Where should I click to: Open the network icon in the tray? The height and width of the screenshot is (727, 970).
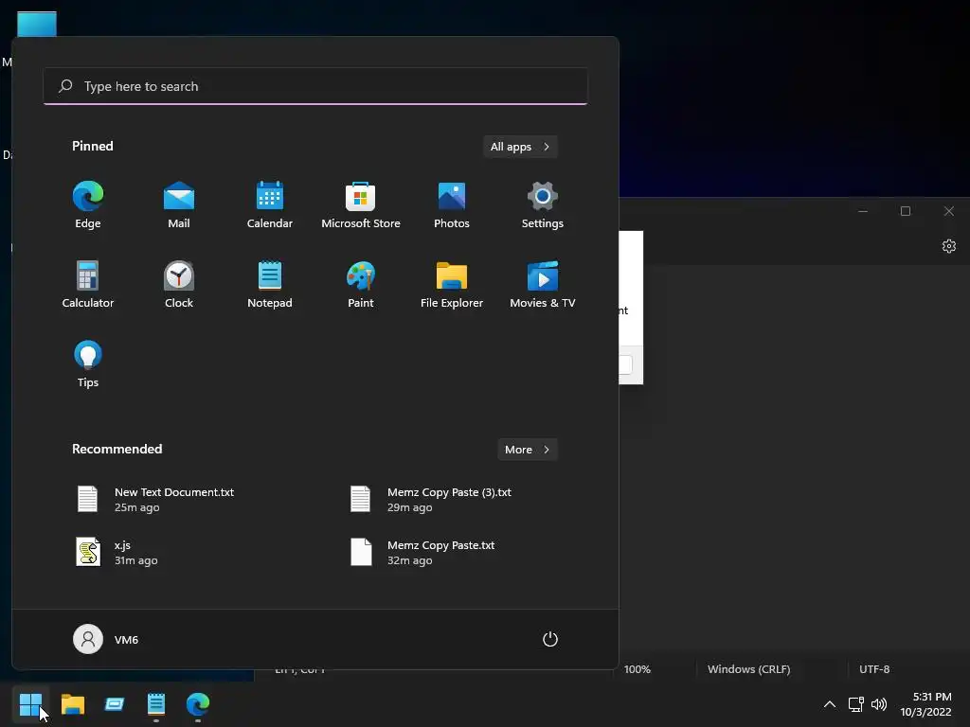[855, 704]
